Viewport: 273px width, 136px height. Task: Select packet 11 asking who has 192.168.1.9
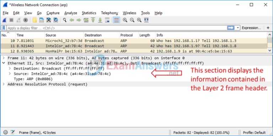tap(134, 46)
